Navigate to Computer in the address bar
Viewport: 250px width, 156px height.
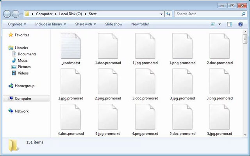pyautogui.click(x=44, y=14)
